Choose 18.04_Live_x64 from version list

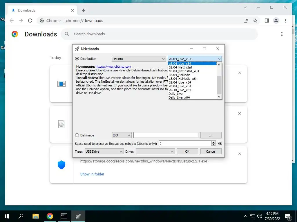click(x=192, y=82)
